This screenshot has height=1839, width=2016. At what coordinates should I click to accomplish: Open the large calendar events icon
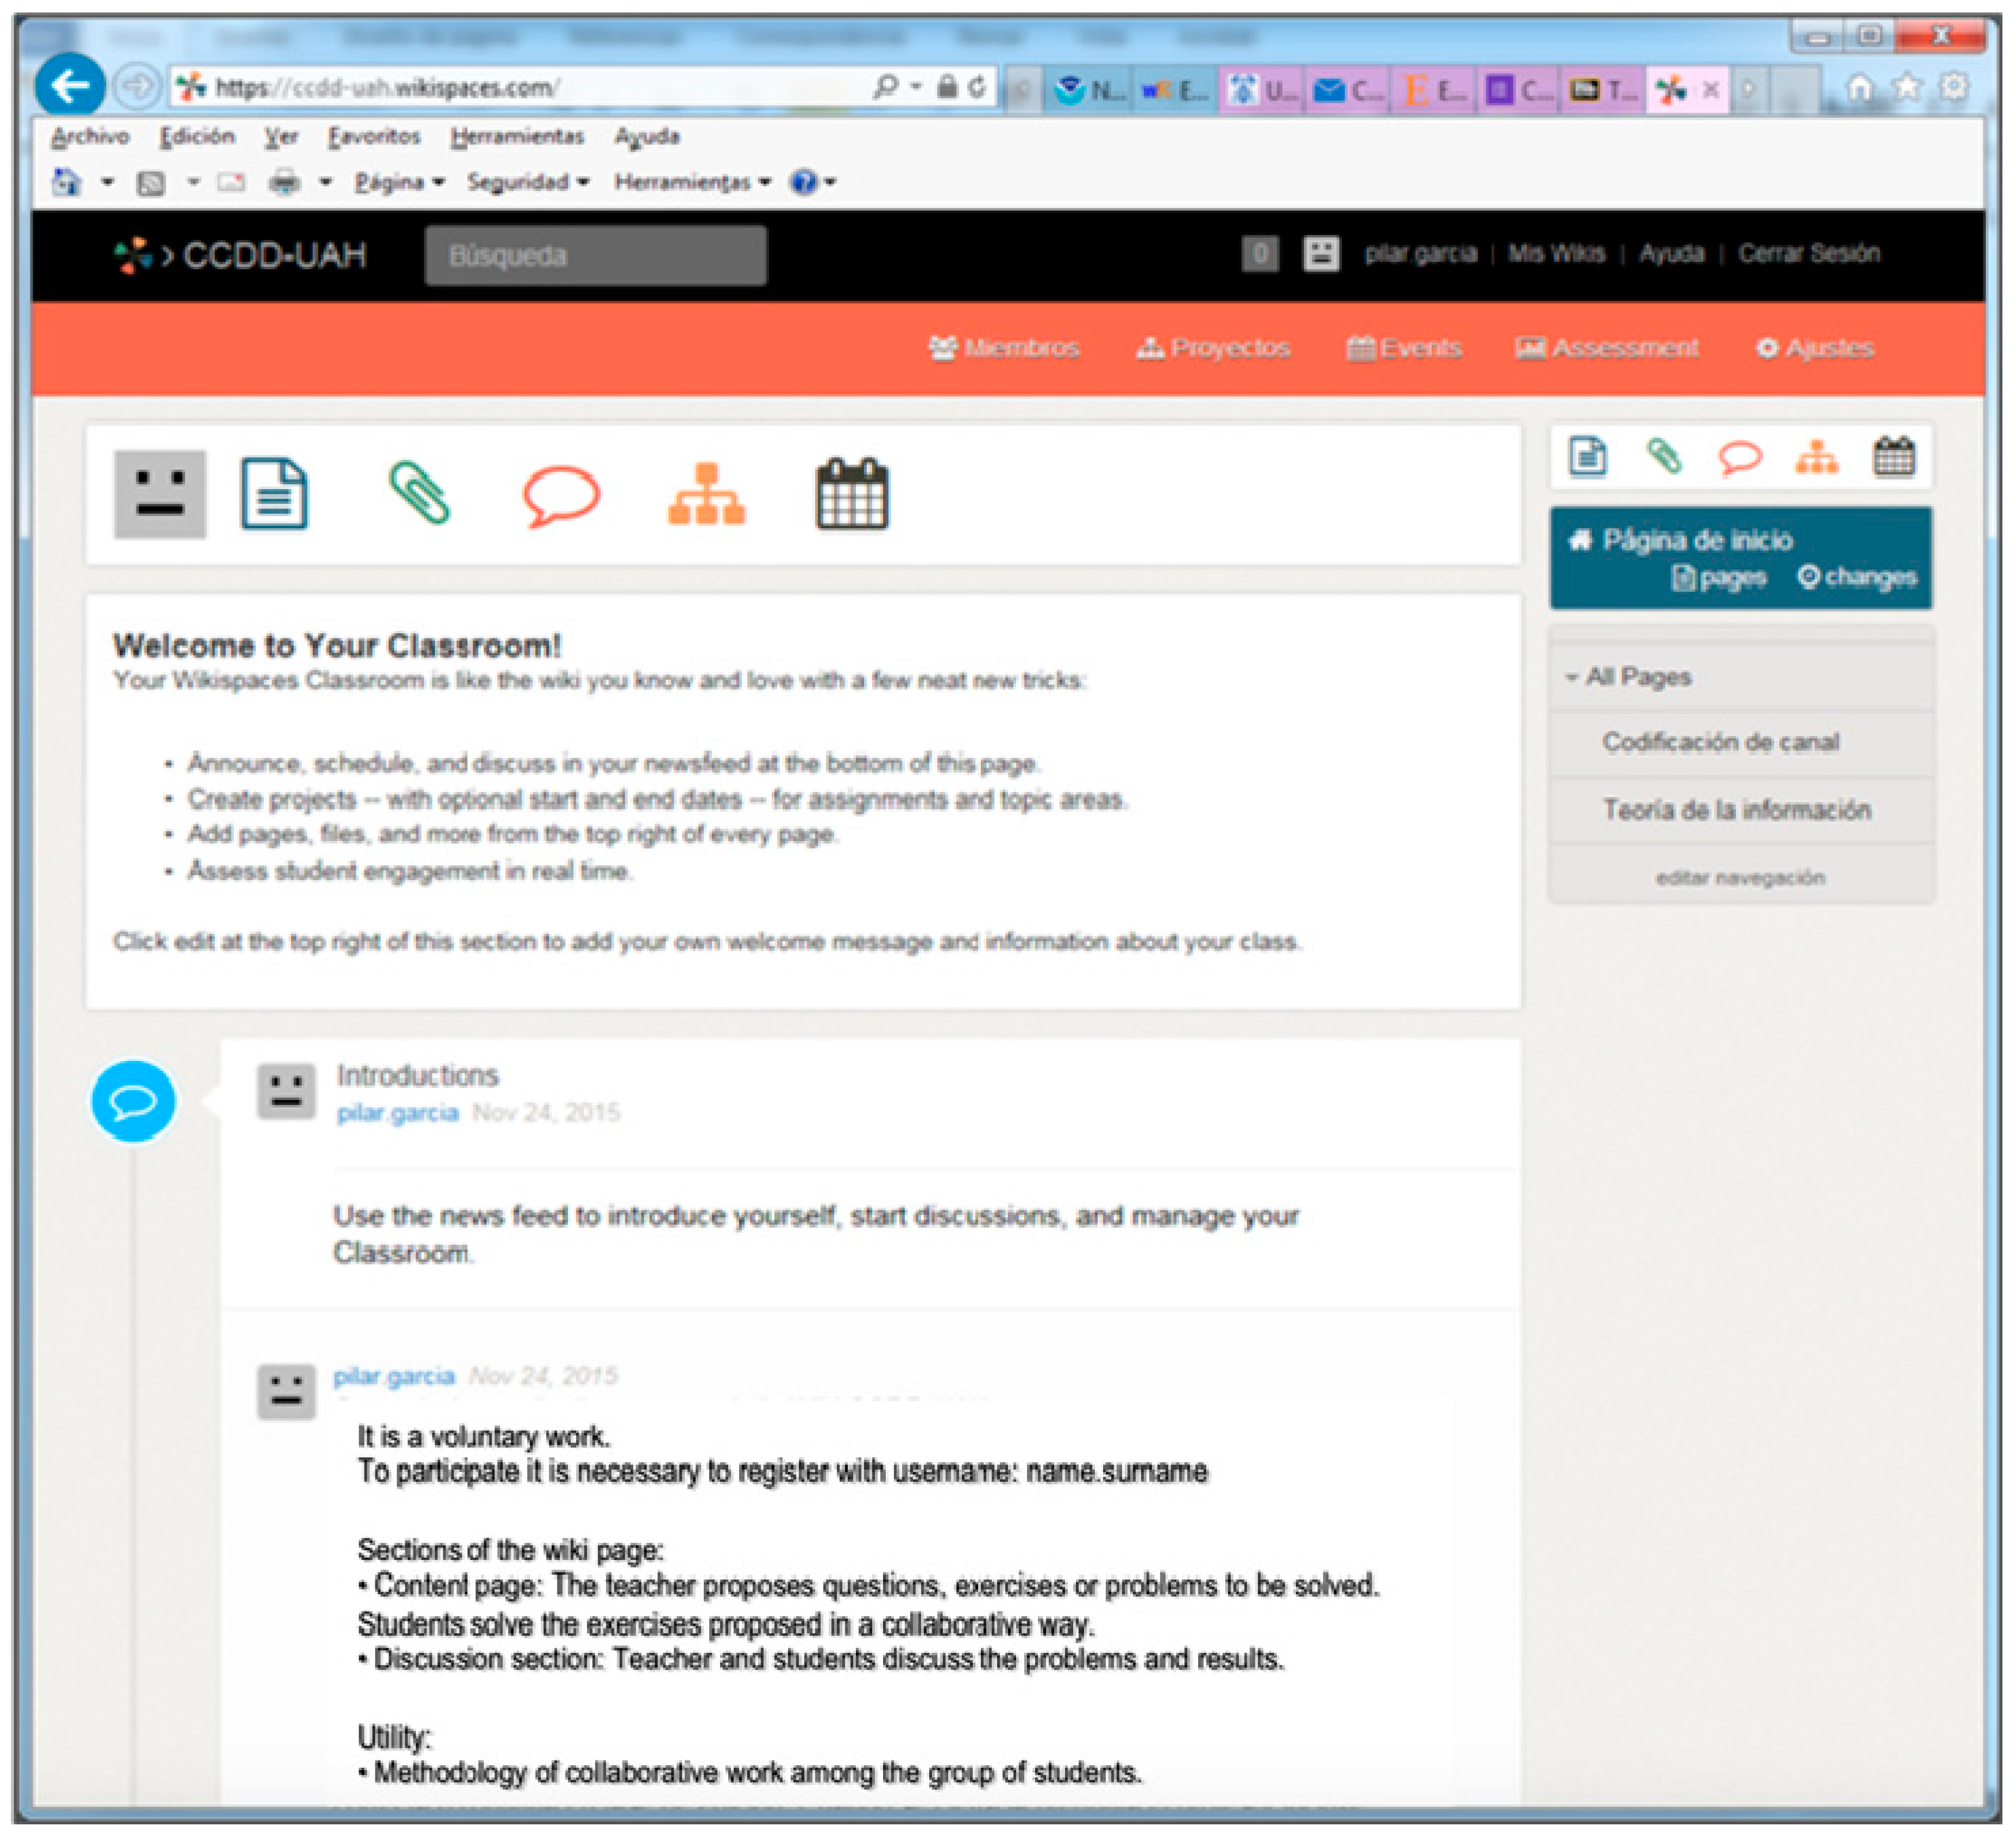(x=851, y=494)
